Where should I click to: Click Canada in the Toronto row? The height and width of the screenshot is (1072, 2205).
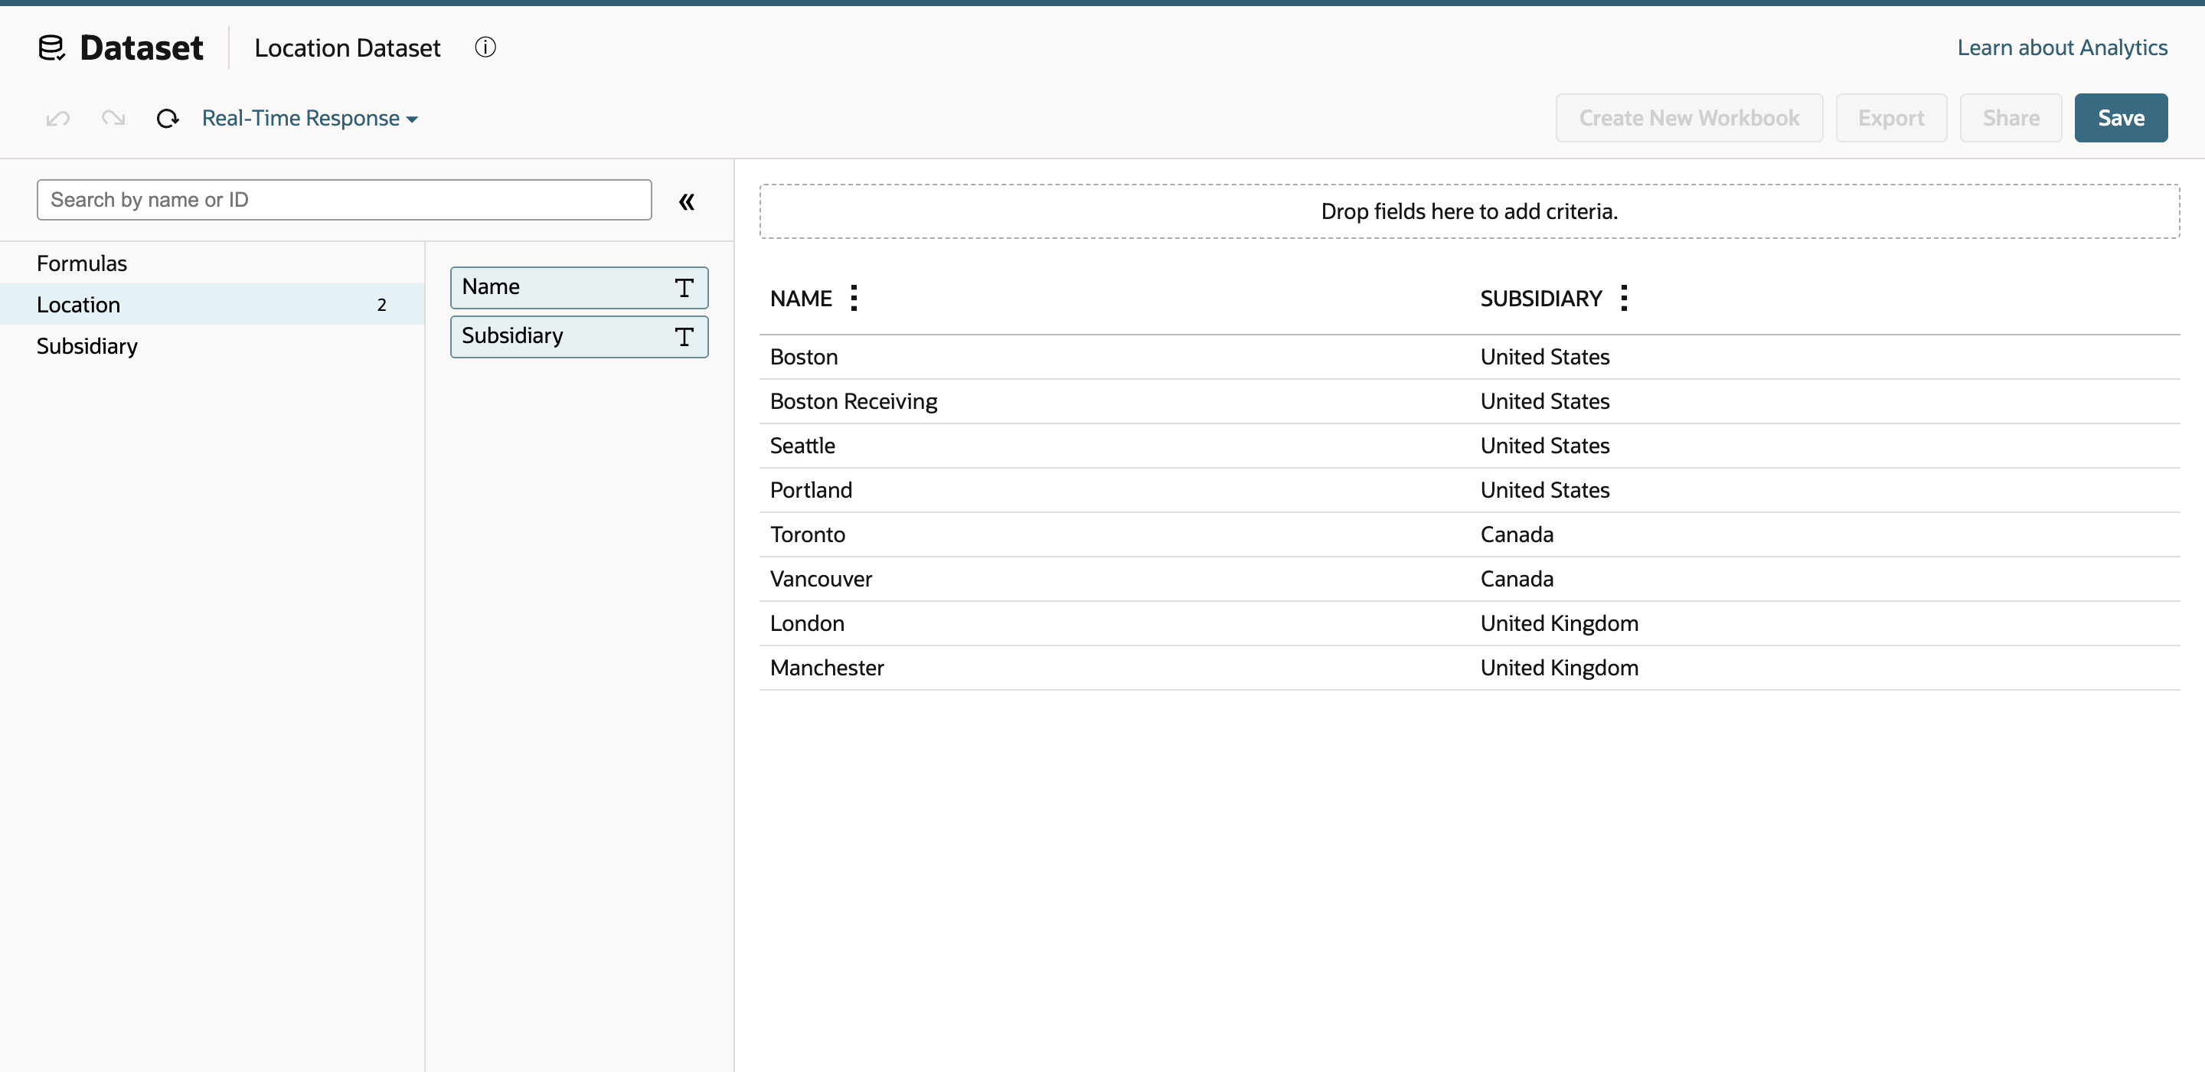point(1517,534)
